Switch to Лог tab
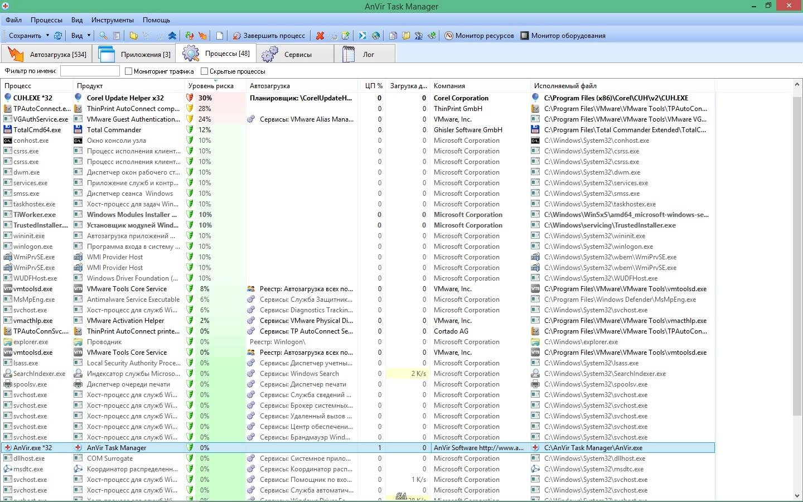The width and height of the screenshot is (803, 502). click(365, 54)
